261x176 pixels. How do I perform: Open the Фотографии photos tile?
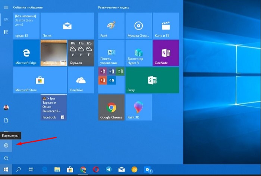tap(54, 53)
